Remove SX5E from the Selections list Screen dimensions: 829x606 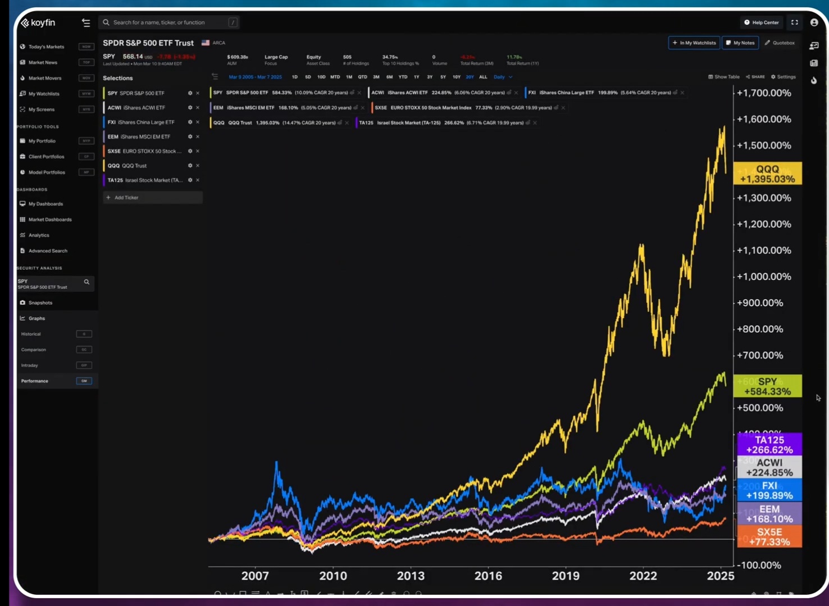tap(198, 151)
